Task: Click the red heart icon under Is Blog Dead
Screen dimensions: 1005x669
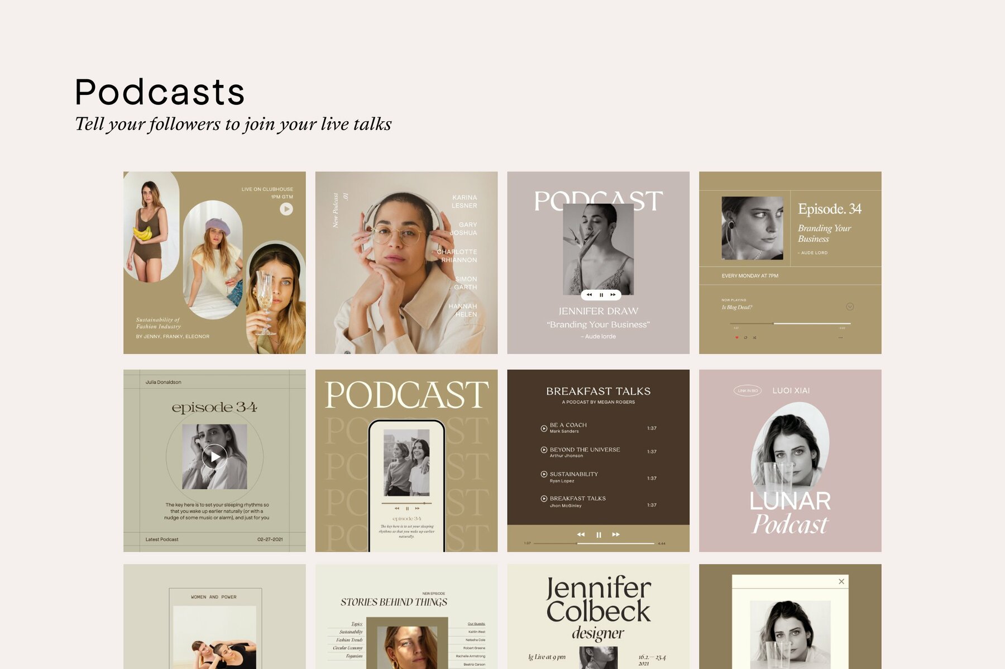Action: tap(736, 337)
